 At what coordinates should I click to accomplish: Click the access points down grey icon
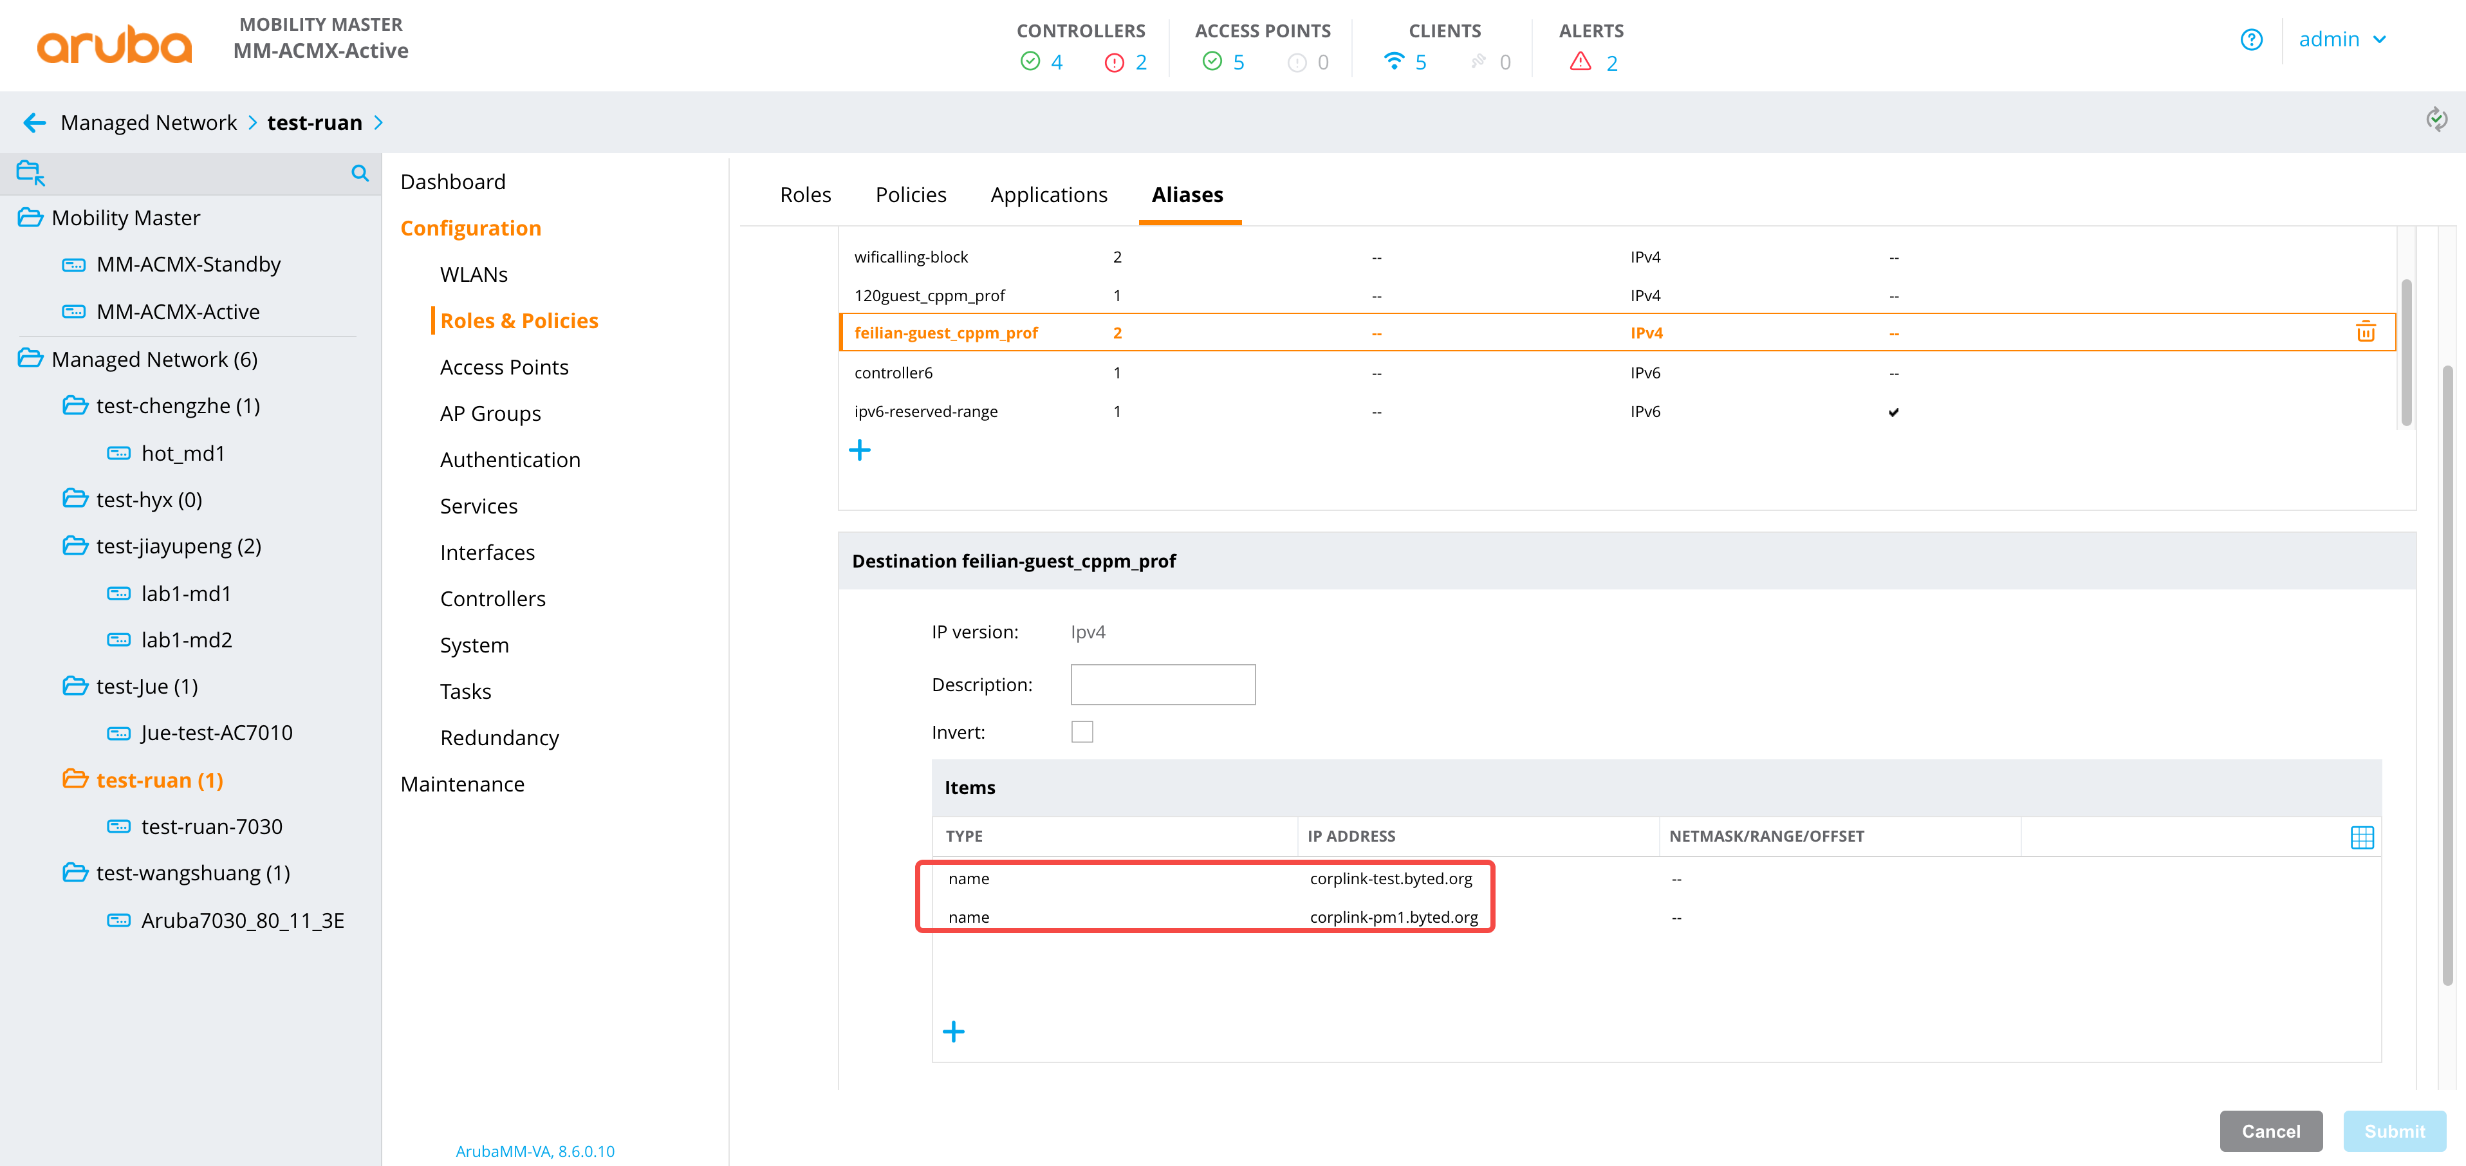pos(1297,63)
